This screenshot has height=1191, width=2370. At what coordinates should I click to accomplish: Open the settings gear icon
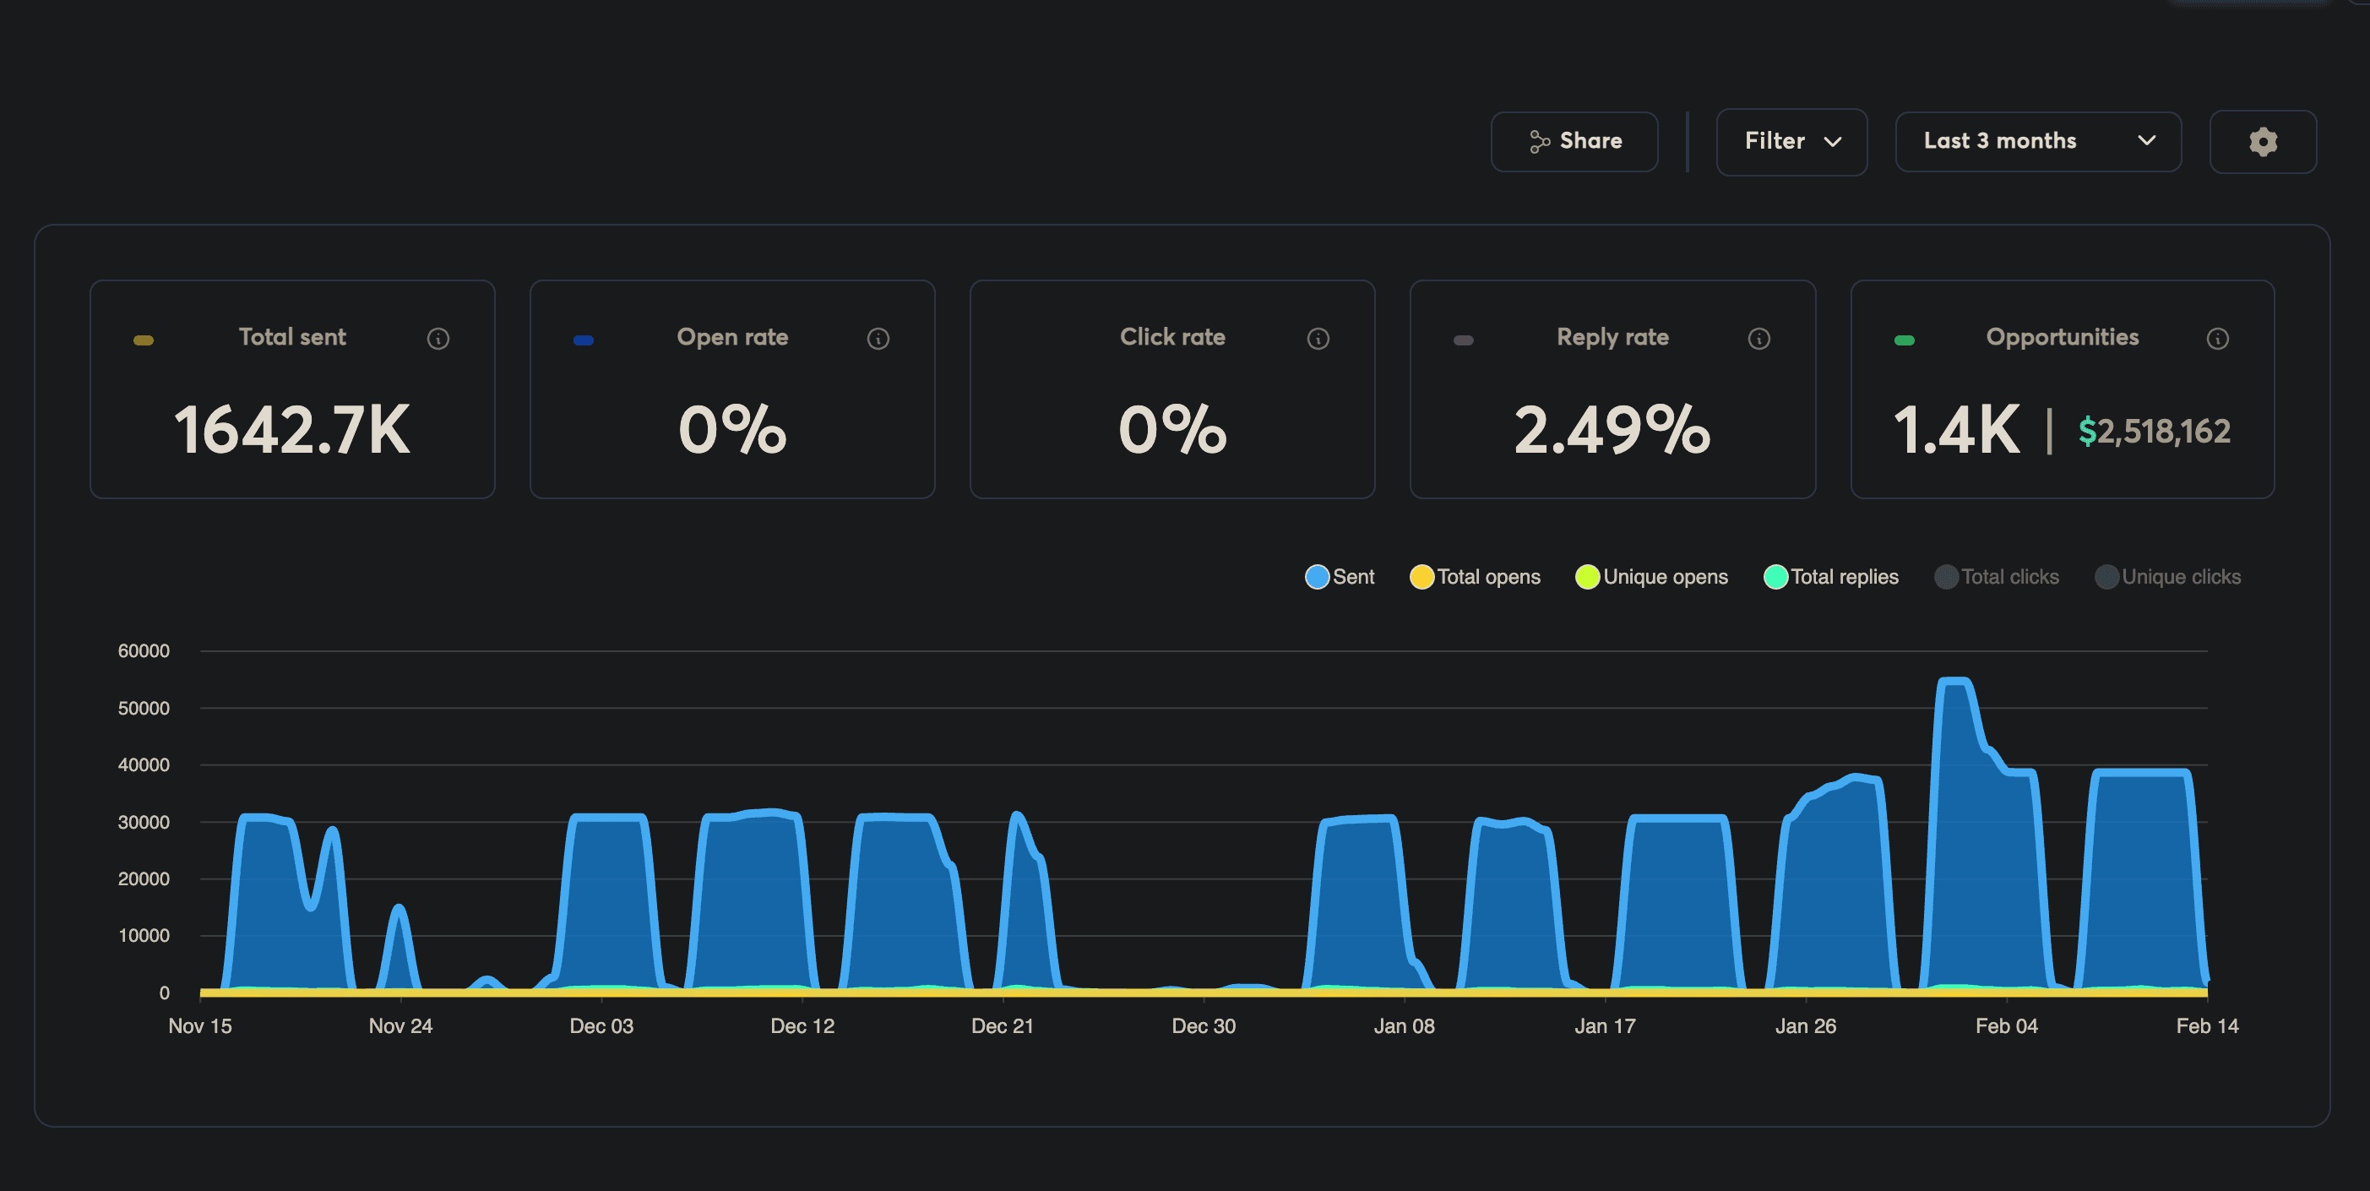click(x=2264, y=142)
